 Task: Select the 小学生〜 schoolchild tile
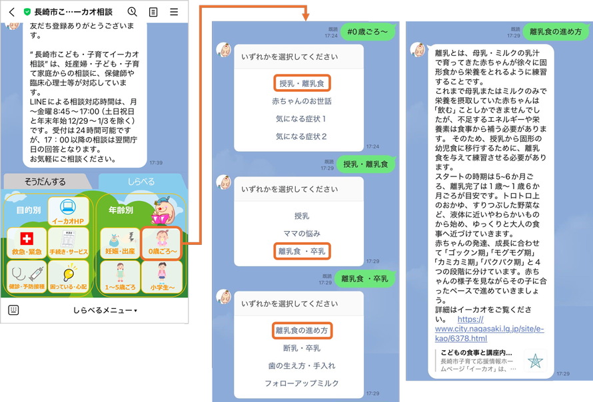coord(163,278)
